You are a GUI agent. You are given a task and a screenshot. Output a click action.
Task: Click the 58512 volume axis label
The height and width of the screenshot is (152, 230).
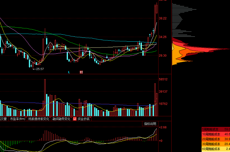coord(163,79)
